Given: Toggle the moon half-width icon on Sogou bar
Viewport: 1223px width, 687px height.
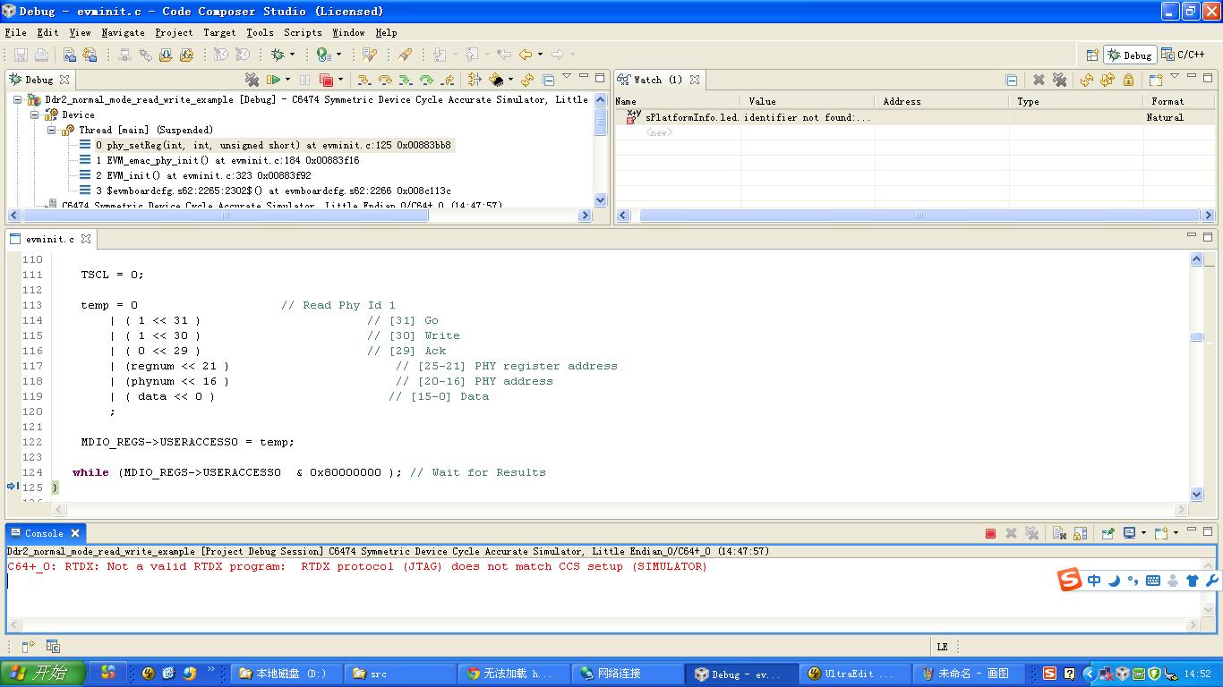Looking at the screenshot, I should pyautogui.click(x=1114, y=581).
